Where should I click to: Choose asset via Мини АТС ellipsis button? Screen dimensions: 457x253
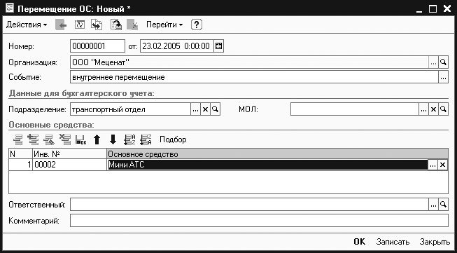[x=433, y=165]
